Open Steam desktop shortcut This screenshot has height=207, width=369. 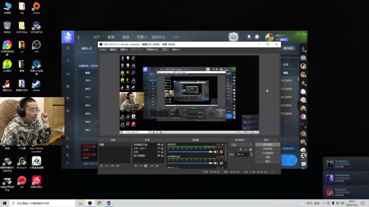(36, 85)
